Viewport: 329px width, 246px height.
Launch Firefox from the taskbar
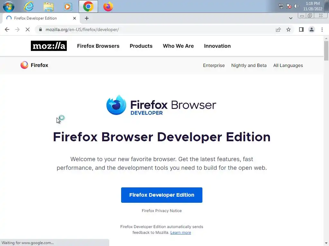point(108,6)
